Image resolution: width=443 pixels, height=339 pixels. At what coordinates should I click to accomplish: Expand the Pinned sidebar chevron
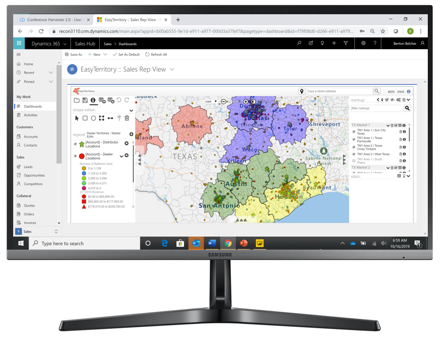click(x=51, y=82)
